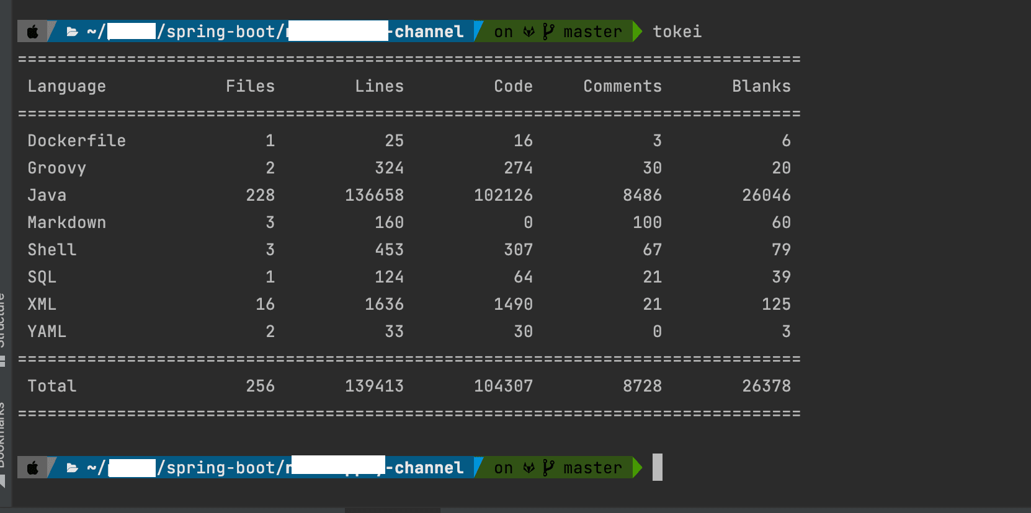Click the Comments column header
The image size is (1031, 513).
point(622,86)
